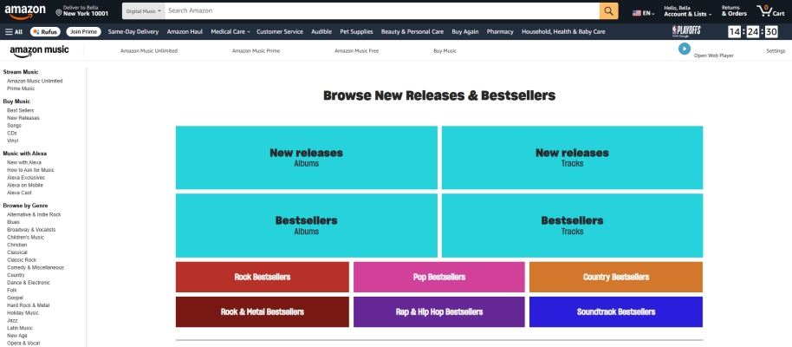The height and width of the screenshot is (347, 792).
Task: Switch to Amazon Music Free tab
Action: [x=357, y=50]
